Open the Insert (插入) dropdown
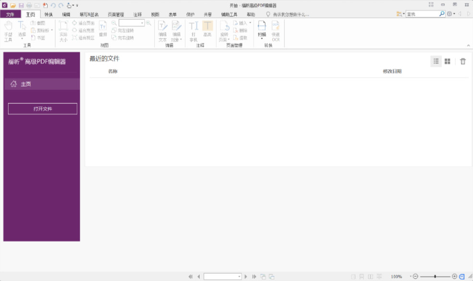 coord(250,23)
